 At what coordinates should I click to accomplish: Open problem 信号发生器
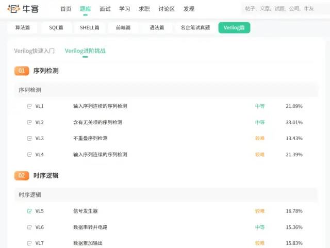[86, 211]
